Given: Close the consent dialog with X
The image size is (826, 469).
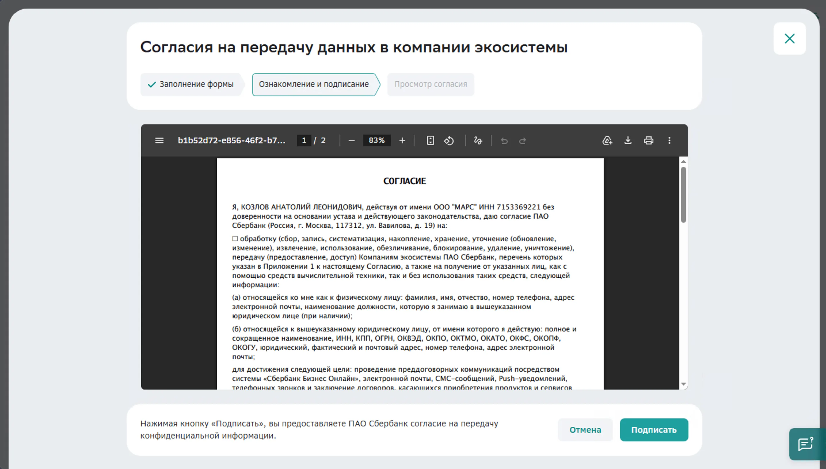Looking at the screenshot, I should [790, 39].
